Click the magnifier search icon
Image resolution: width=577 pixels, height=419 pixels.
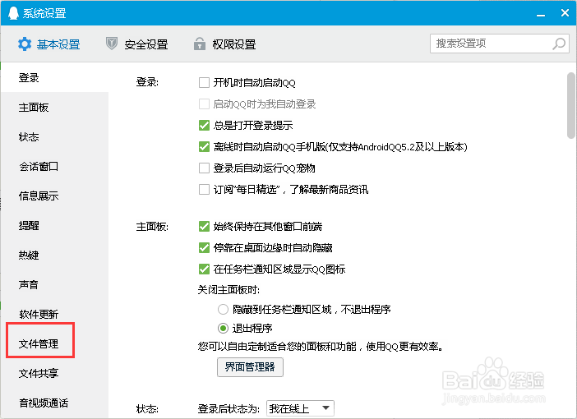pyautogui.click(x=559, y=44)
